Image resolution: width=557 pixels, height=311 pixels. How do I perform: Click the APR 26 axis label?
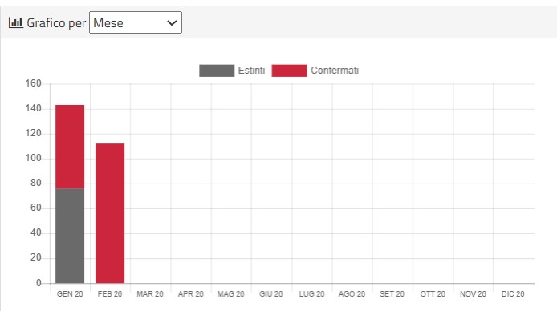[x=191, y=294]
